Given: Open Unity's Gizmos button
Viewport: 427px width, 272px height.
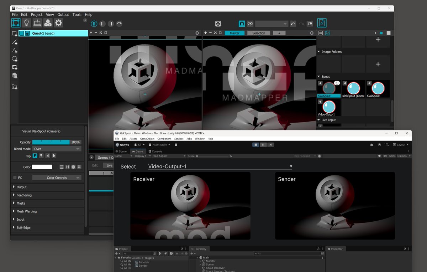Looking at the screenshot, I should (402, 156).
